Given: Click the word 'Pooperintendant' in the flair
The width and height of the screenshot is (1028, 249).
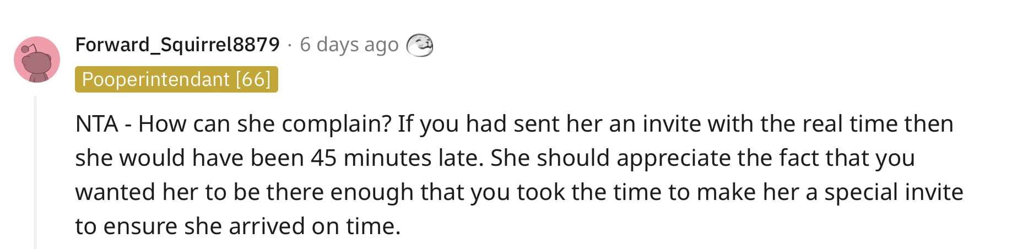Looking at the screenshot, I should pyautogui.click(x=156, y=79).
